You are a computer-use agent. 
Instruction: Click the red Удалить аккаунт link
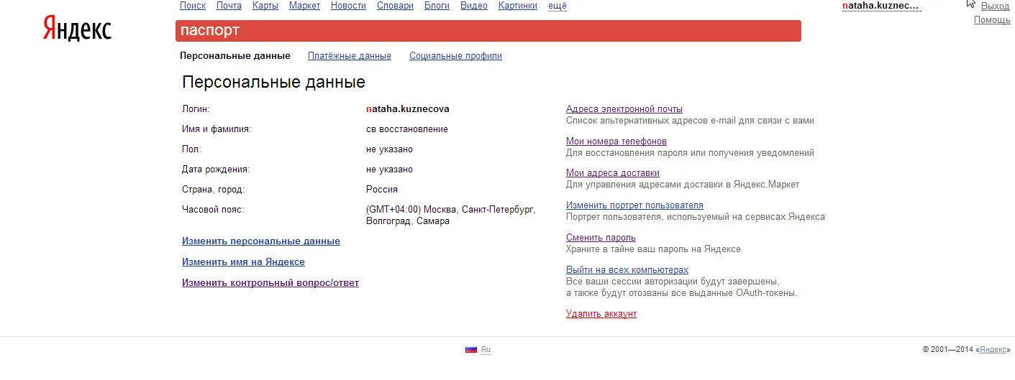(x=601, y=314)
